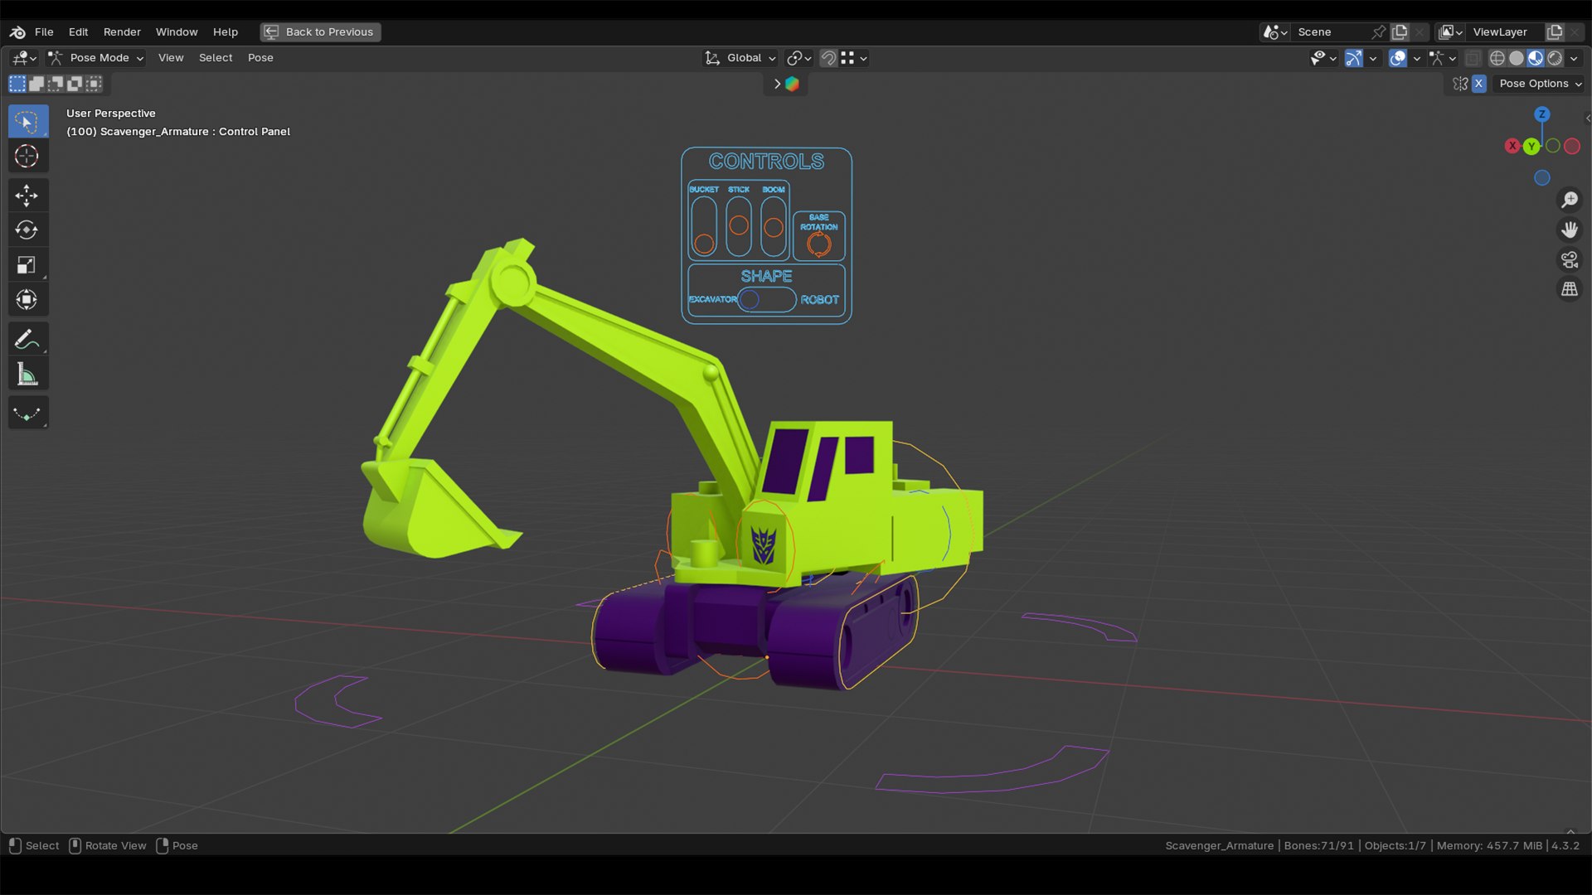
Task: Toggle the snap magnet
Action: click(828, 58)
